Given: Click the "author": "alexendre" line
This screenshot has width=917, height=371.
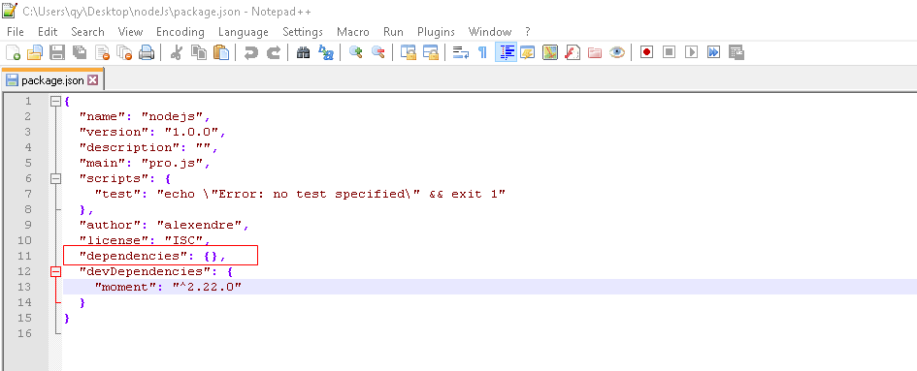Looking at the screenshot, I should pyautogui.click(x=164, y=225).
